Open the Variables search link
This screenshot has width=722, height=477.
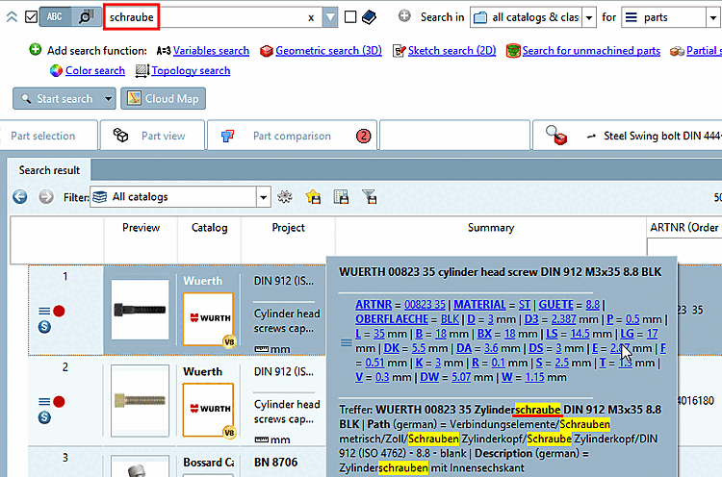[211, 51]
